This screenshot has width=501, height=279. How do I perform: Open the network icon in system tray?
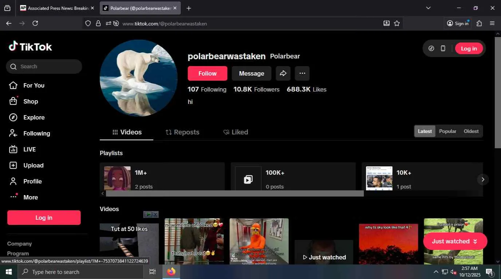445,272
